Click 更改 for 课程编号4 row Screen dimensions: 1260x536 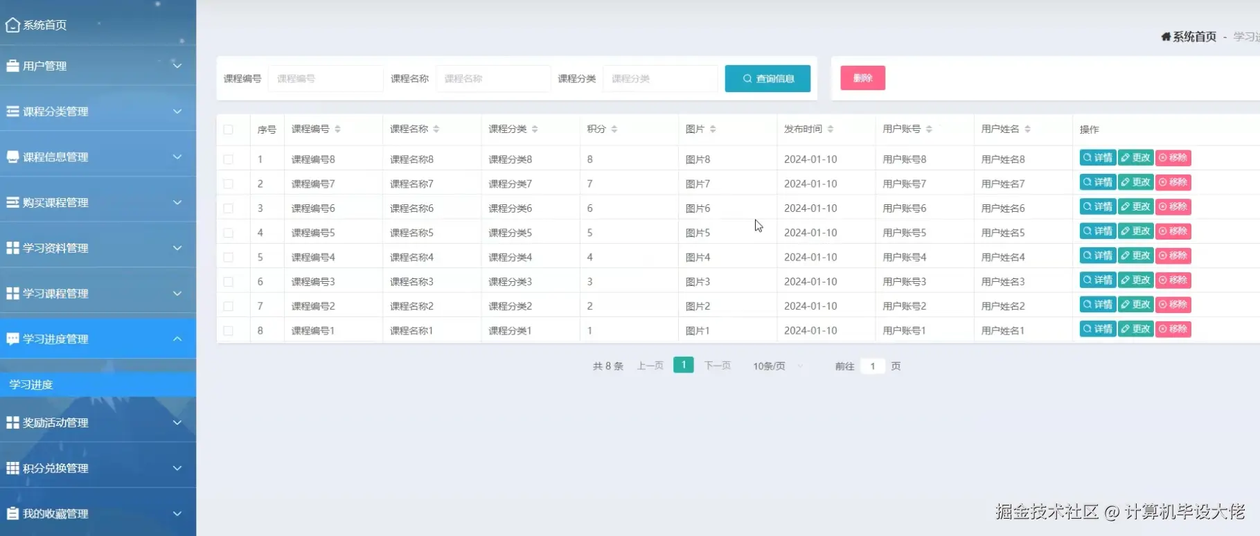point(1135,256)
